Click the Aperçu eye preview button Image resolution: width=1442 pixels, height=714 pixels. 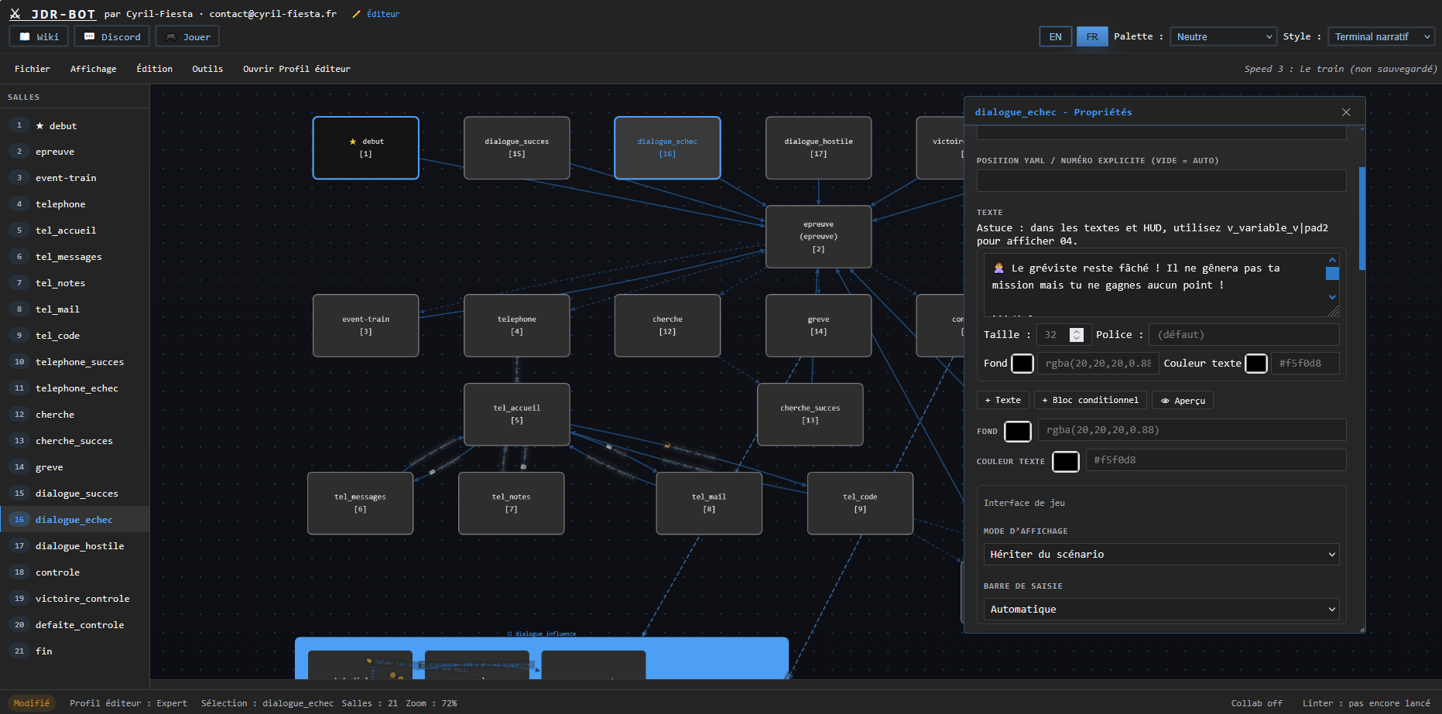1183,400
